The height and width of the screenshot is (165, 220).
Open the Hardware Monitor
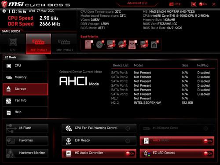pyautogui.click(x=27, y=153)
